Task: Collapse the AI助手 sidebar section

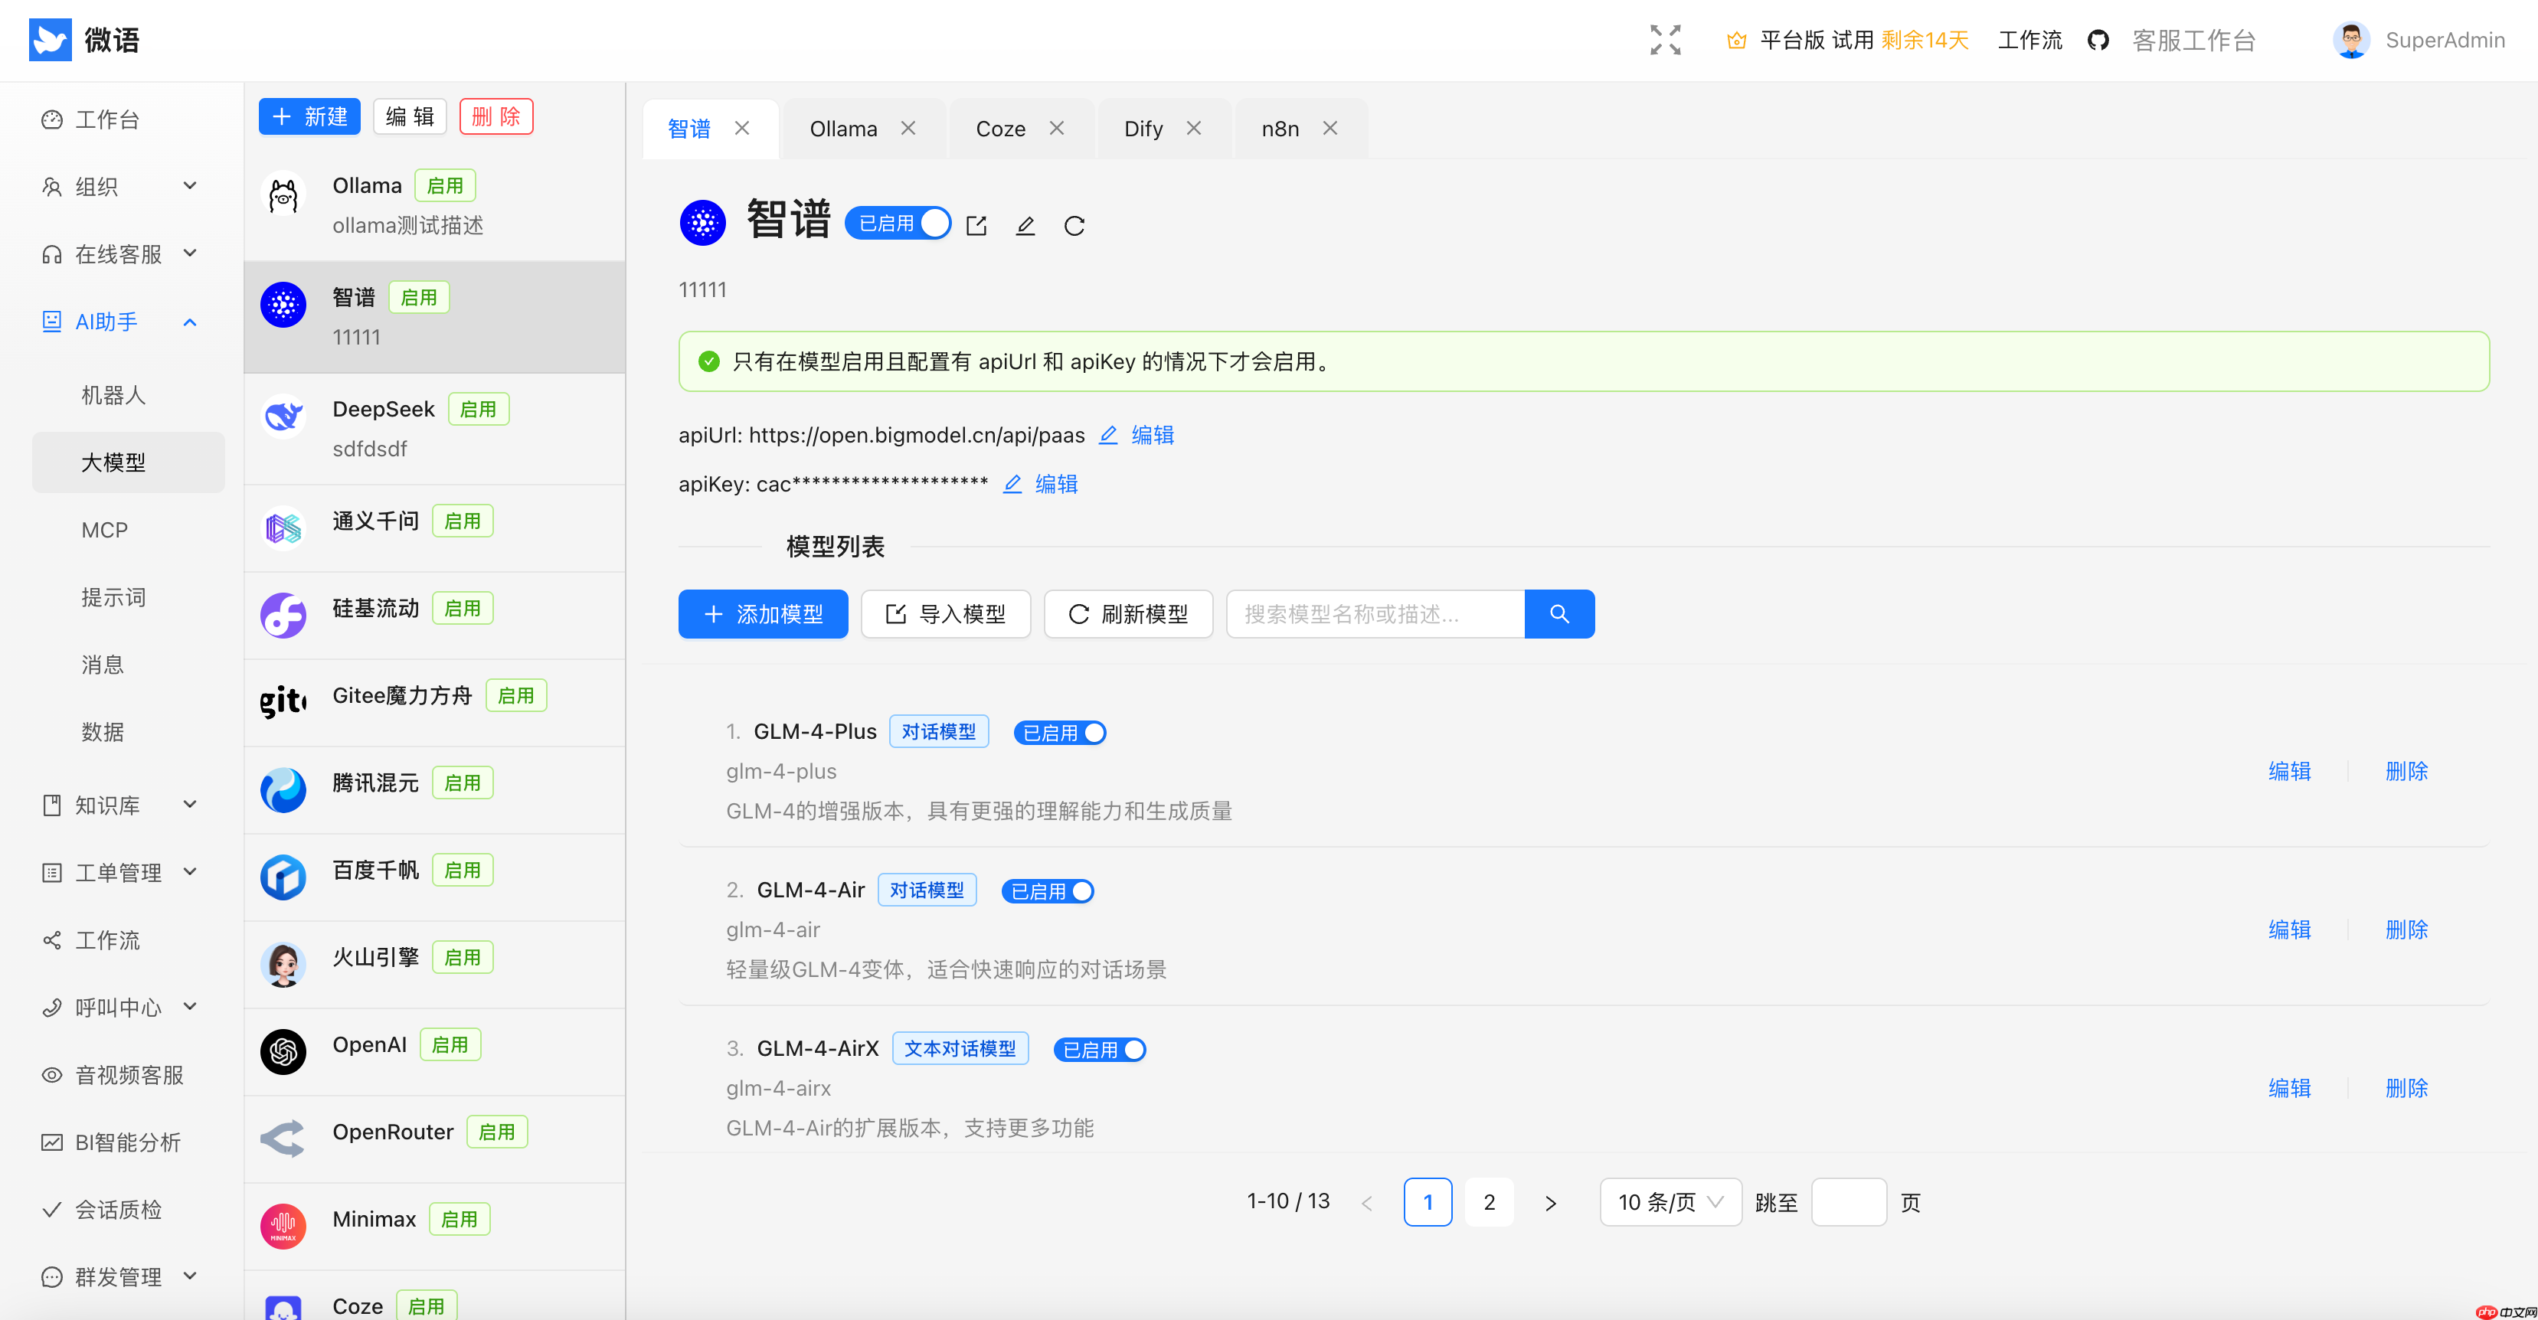Action: pos(189,321)
